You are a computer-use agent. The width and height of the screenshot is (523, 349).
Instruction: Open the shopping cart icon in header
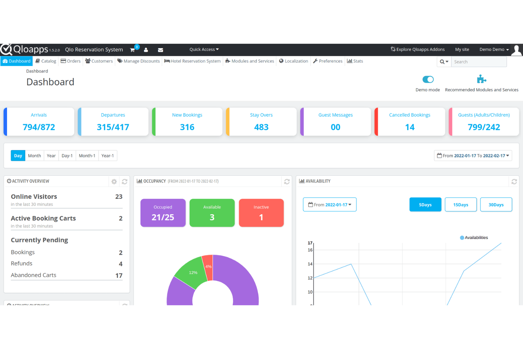point(133,50)
